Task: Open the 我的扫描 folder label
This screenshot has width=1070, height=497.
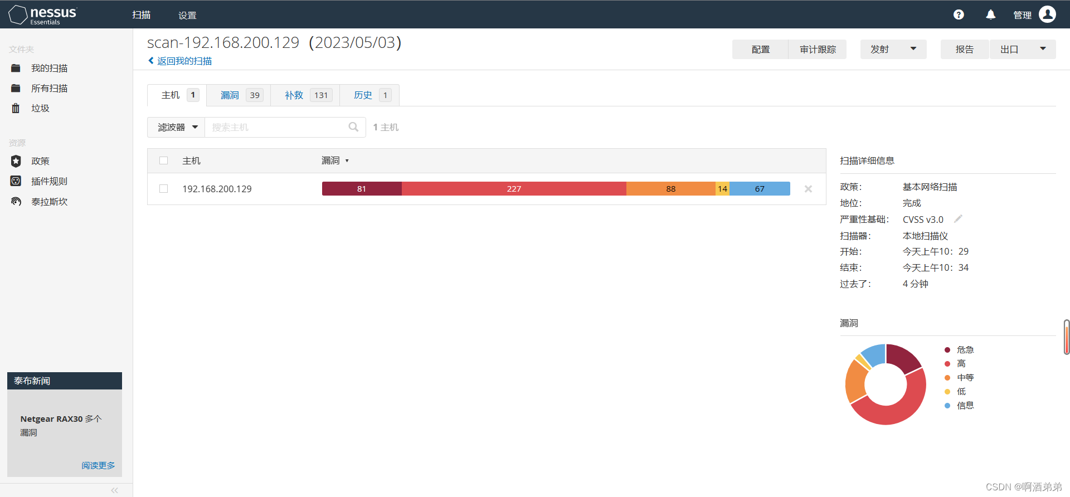Action: point(49,68)
